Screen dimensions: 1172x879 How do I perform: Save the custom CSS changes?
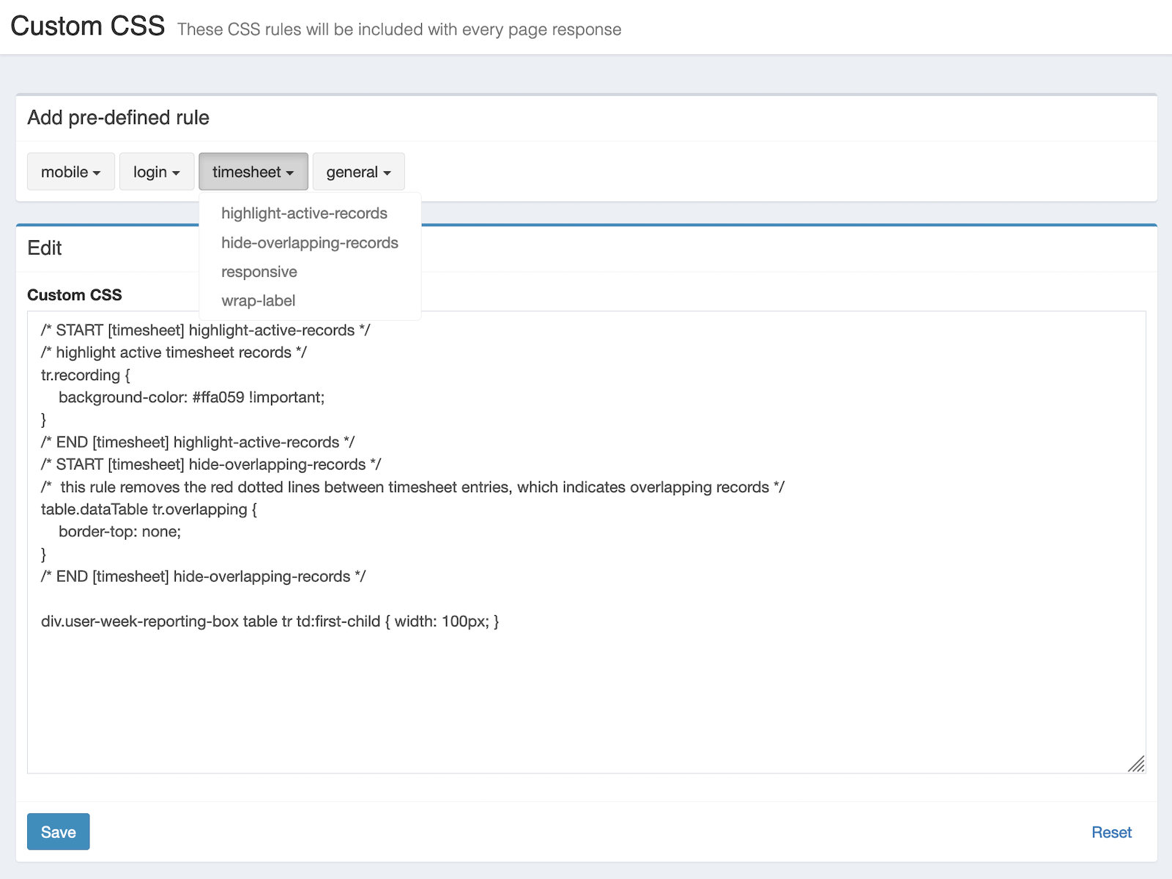59,832
